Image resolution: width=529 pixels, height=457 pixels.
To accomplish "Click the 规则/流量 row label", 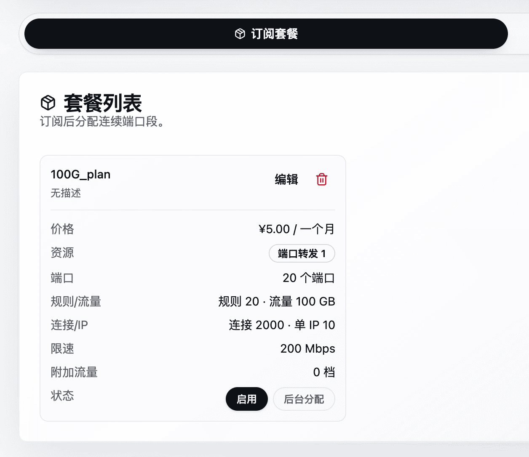I will 76,301.
